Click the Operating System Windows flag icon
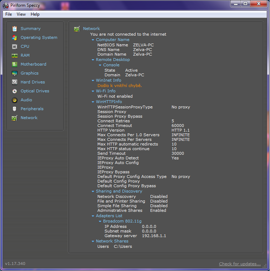 (x=15, y=38)
